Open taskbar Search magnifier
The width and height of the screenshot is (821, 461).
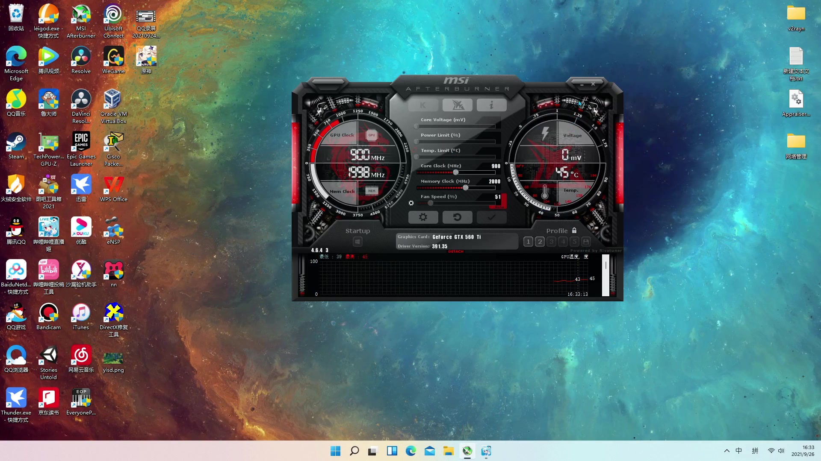(354, 451)
